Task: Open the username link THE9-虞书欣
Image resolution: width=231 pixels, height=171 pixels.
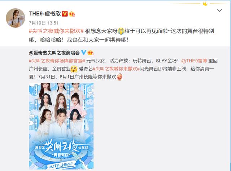Action: coord(45,14)
